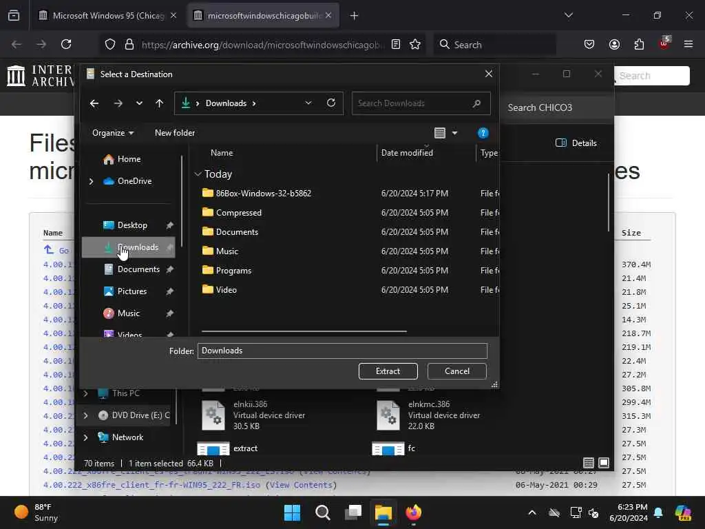Image resolution: width=705 pixels, height=529 pixels.
Task: Toggle Details pane in Explorer window
Action: [x=576, y=143]
